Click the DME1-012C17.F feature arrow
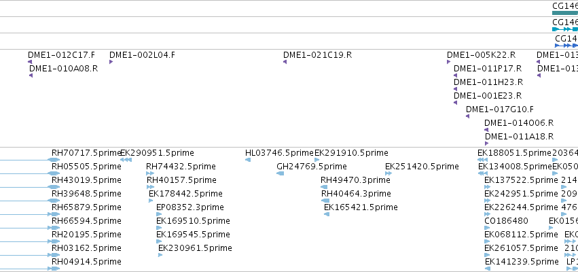Screen dimensions: 578x272 pos(30,62)
